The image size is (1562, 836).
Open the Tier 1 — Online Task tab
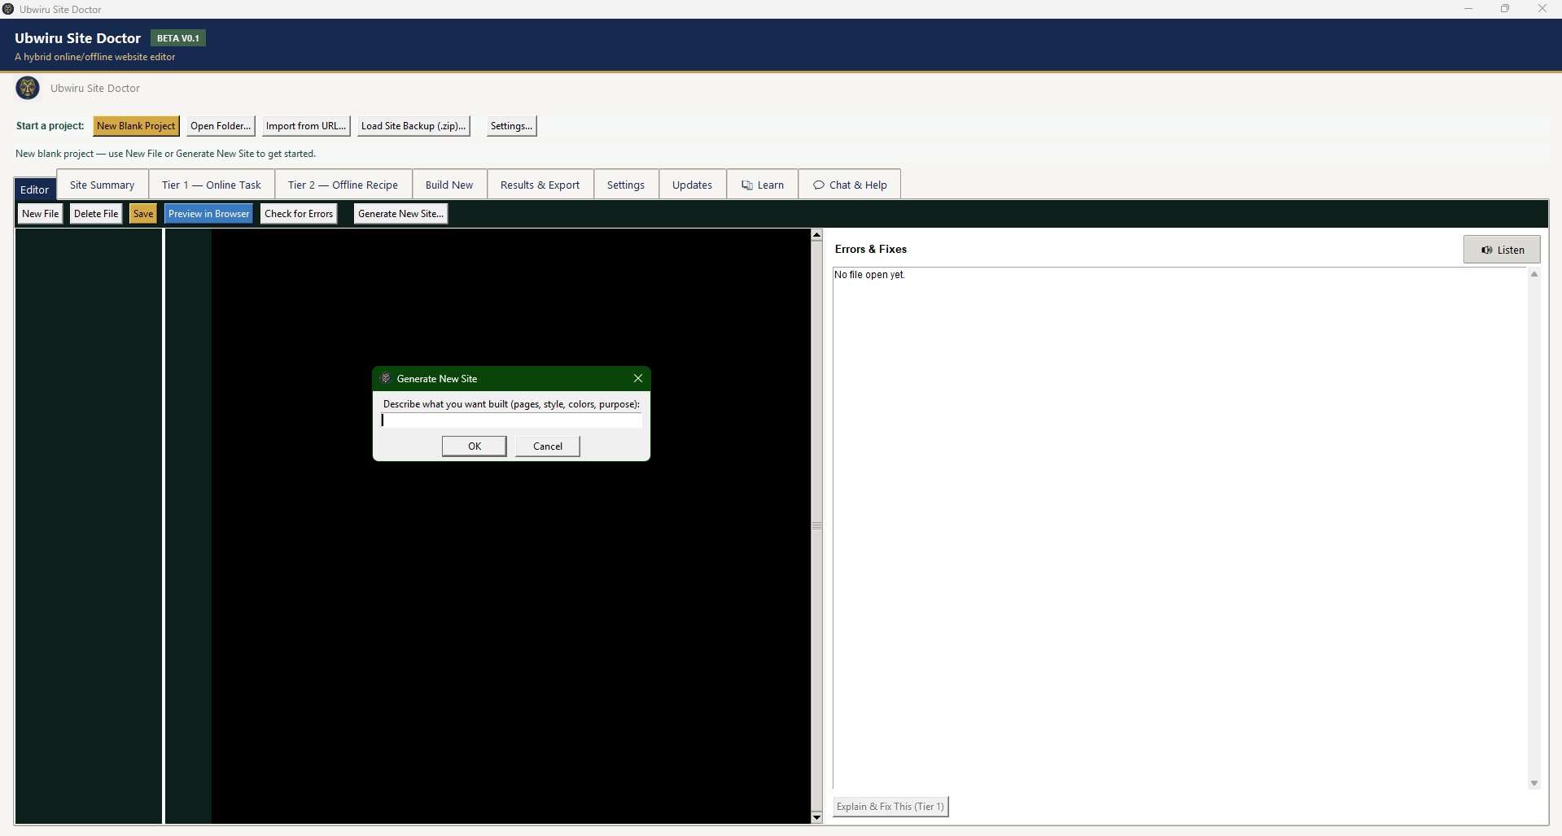click(212, 185)
